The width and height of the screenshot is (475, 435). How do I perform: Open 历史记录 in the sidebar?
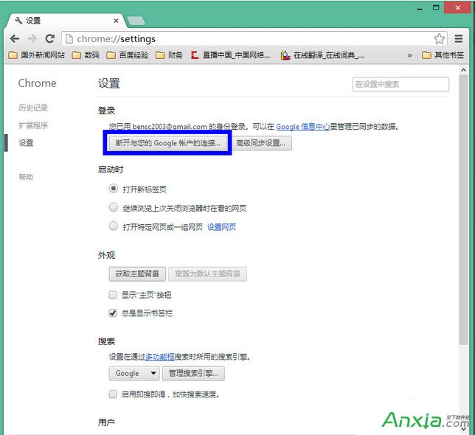tap(33, 108)
